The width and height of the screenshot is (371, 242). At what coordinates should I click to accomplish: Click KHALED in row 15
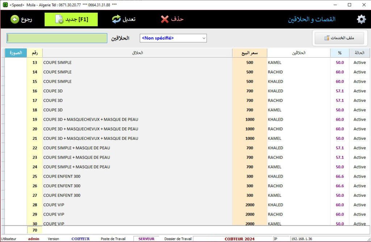[275, 82]
